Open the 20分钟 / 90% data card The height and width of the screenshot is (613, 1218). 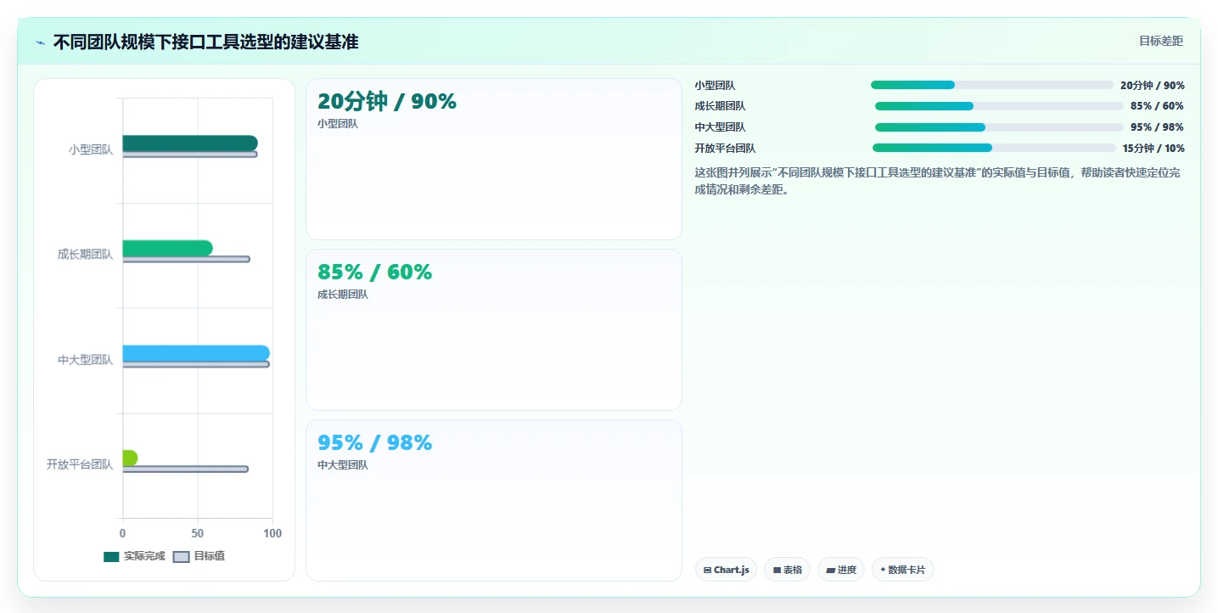(494, 160)
